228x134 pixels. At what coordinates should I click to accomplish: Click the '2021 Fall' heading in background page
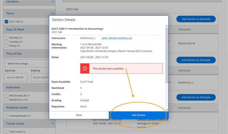tap(72, 9)
